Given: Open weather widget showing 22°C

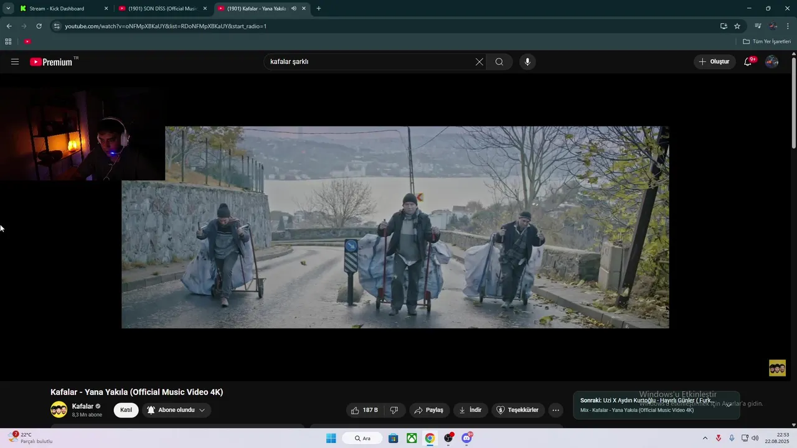Looking at the screenshot, I should 31,438.
